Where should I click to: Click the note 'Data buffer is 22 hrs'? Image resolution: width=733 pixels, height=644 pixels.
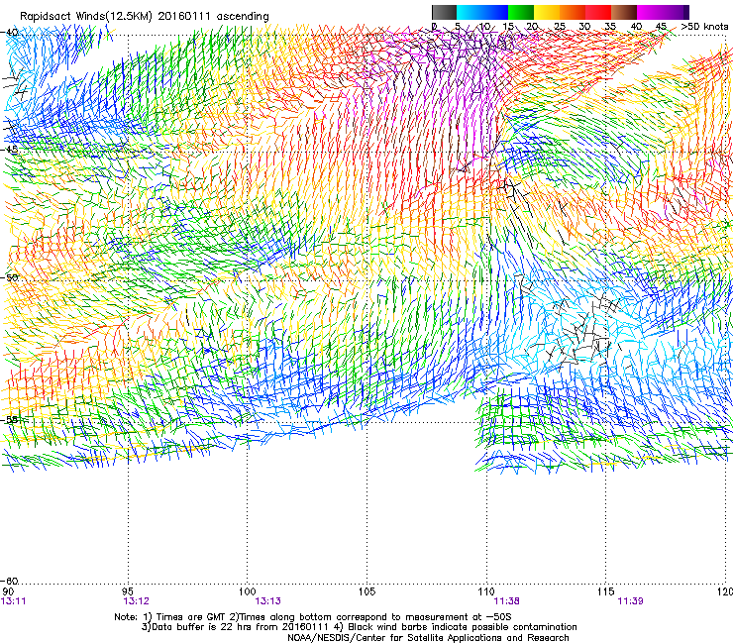(x=203, y=627)
